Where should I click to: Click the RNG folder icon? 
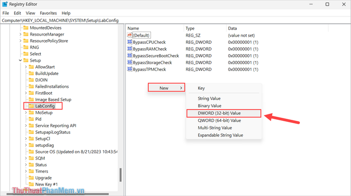(26, 47)
